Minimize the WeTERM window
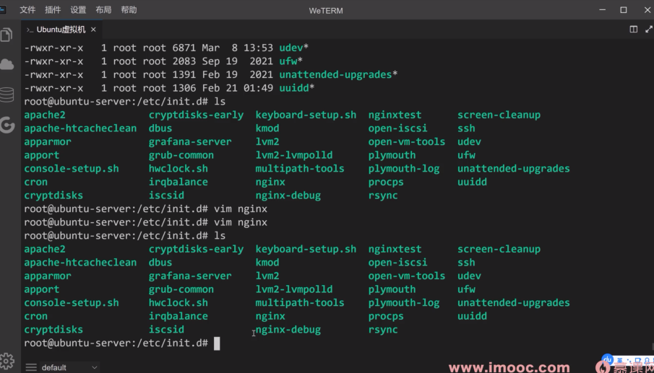 tap(602, 10)
